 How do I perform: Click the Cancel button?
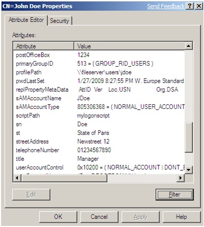coord(99,217)
